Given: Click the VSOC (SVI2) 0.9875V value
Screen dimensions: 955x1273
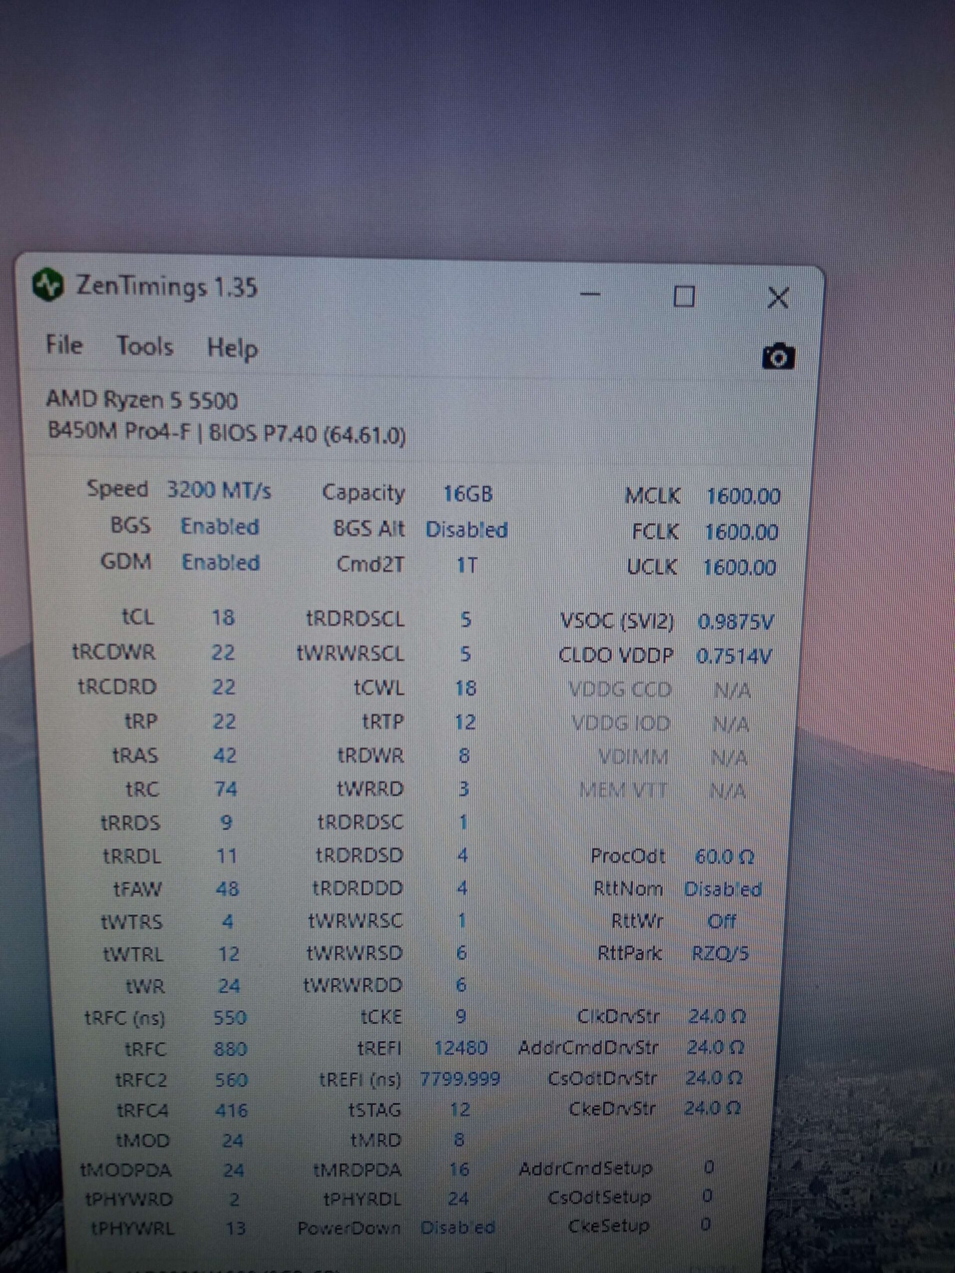Looking at the screenshot, I should pos(736,622).
